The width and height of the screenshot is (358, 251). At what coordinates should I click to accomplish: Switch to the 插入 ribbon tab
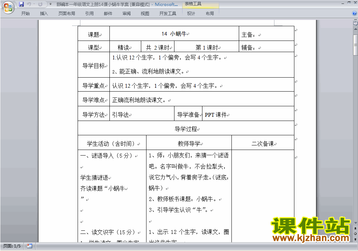(x=44, y=14)
